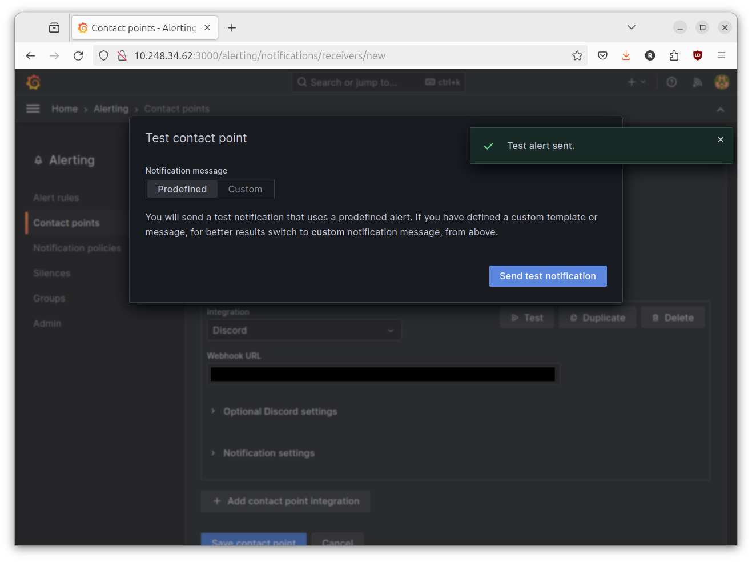Open the Firefox View recent browsing icon

tap(54, 27)
